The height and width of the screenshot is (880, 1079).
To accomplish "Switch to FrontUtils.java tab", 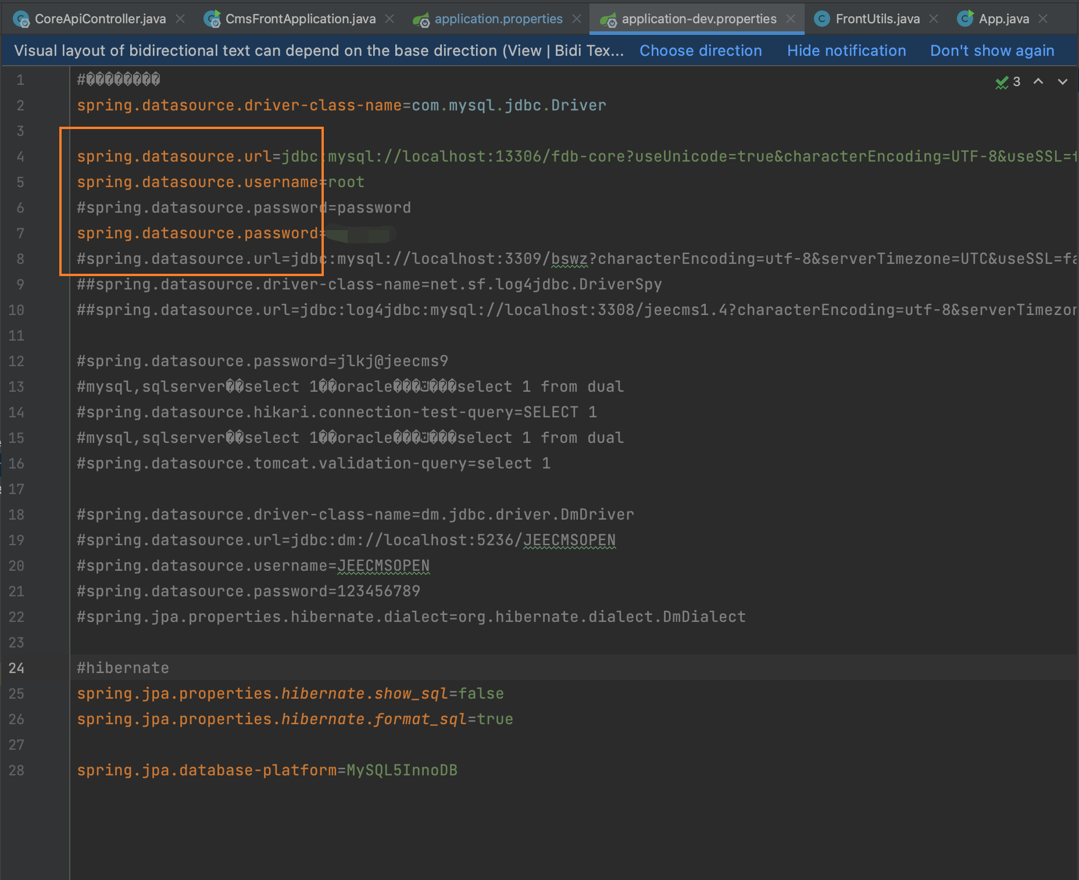I will 877,19.
